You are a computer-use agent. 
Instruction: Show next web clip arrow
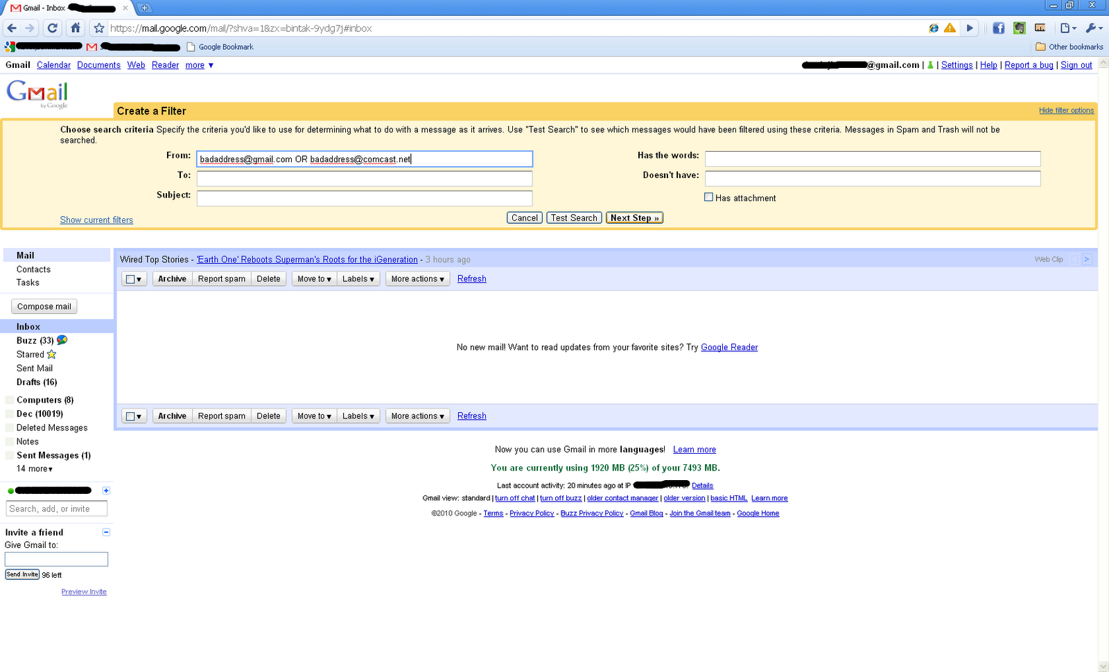pos(1086,259)
